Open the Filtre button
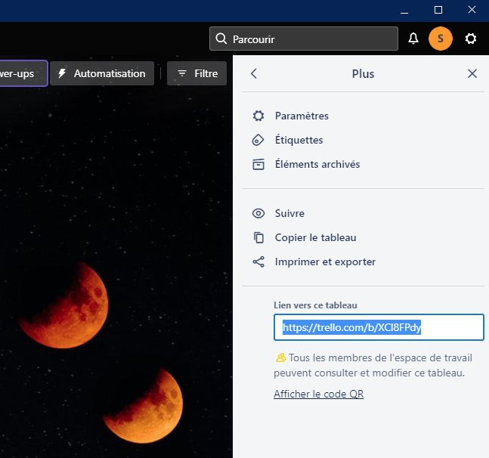This screenshot has width=489, height=458. coord(197,73)
